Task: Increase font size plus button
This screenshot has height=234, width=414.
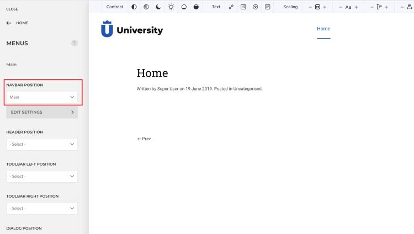Action: click(356, 7)
